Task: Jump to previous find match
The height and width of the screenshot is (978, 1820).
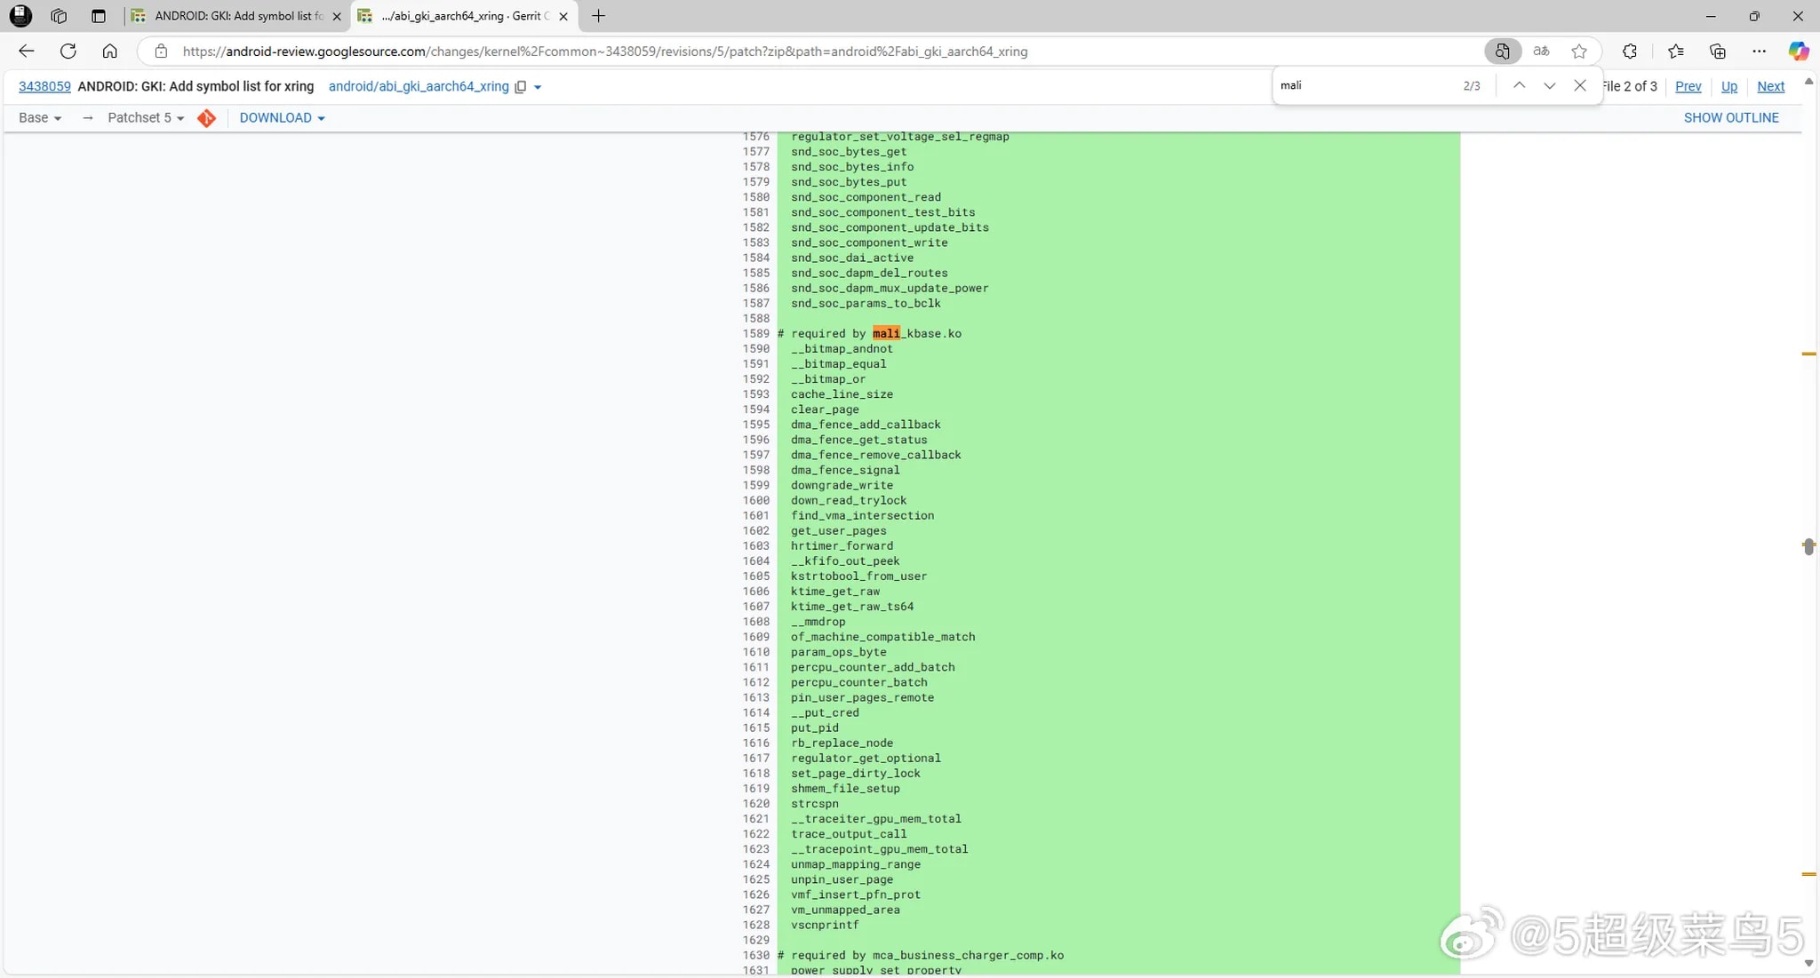Action: [1519, 85]
